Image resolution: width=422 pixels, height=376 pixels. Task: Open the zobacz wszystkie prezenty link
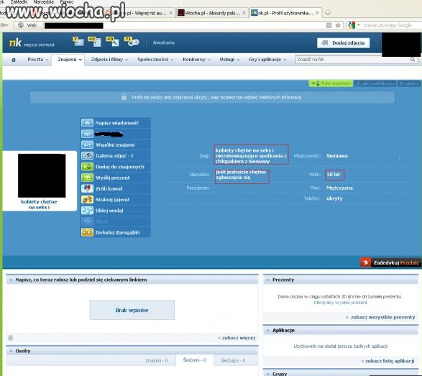pos(382,317)
